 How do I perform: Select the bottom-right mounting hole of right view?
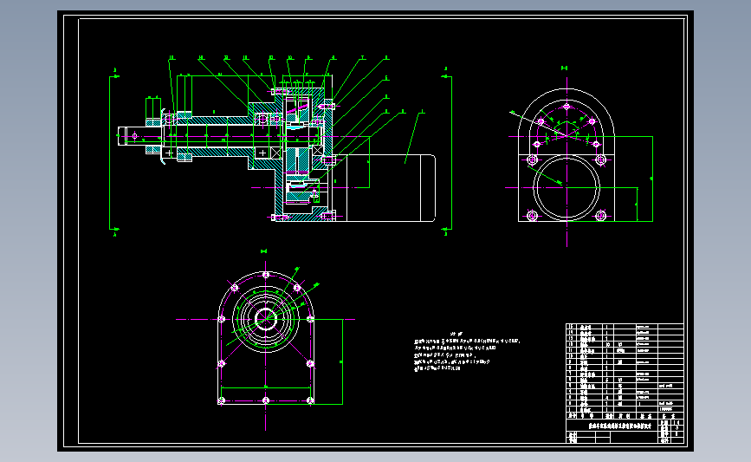600,216
